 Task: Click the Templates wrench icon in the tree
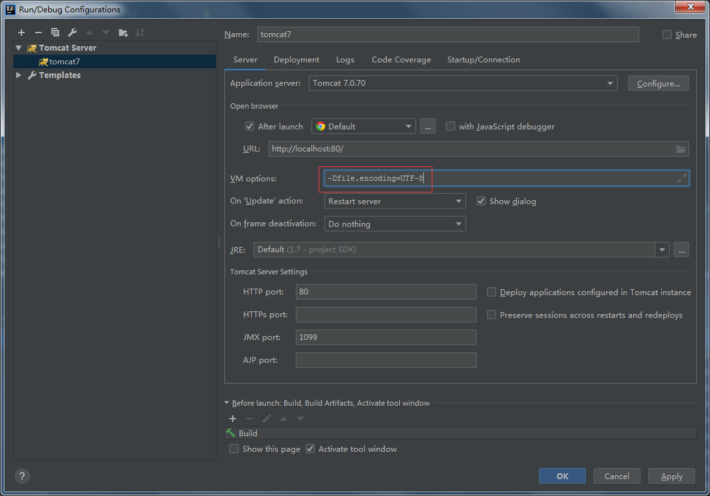click(x=32, y=75)
